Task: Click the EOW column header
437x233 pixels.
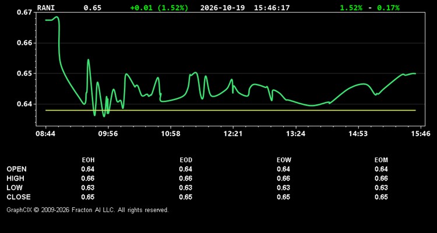Action: (x=284, y=160)
